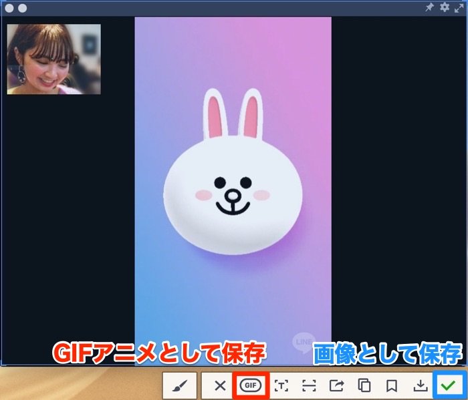This screenshot has height=400, width=468.
Task: Cancel the capture with X icon
Action: pyautogui.click(x=220, y=386)
